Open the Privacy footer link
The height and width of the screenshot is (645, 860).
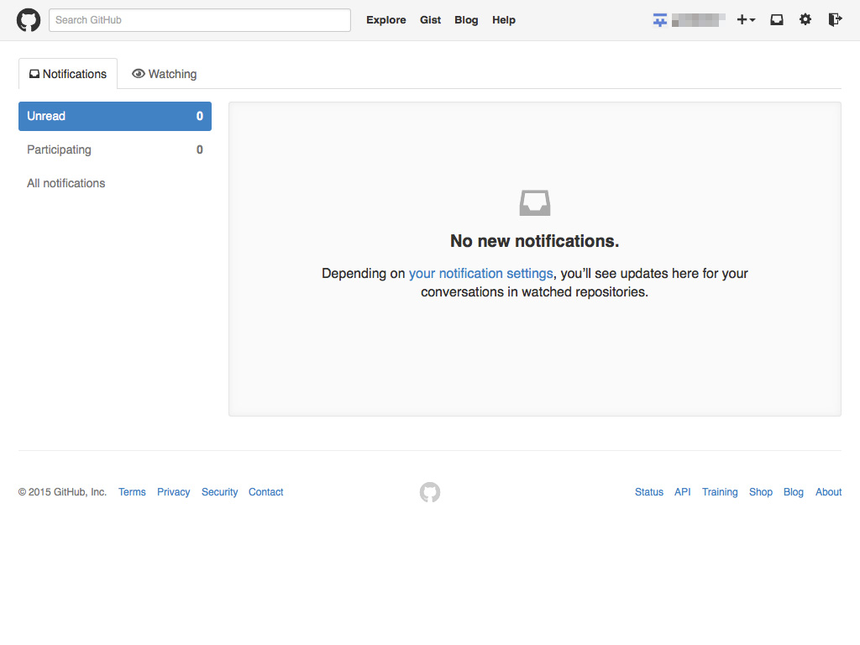[x=174, y=492]
